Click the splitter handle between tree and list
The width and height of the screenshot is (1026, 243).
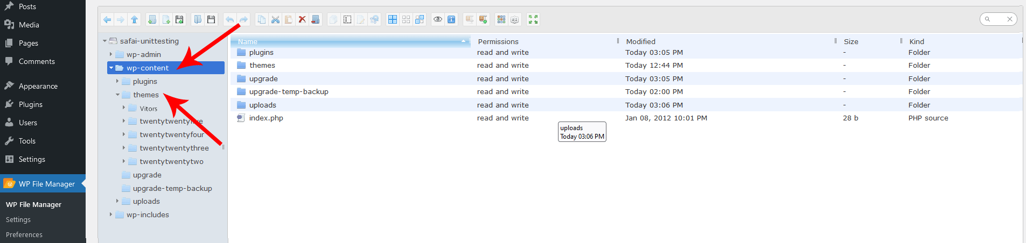click(x=223, y=147)
